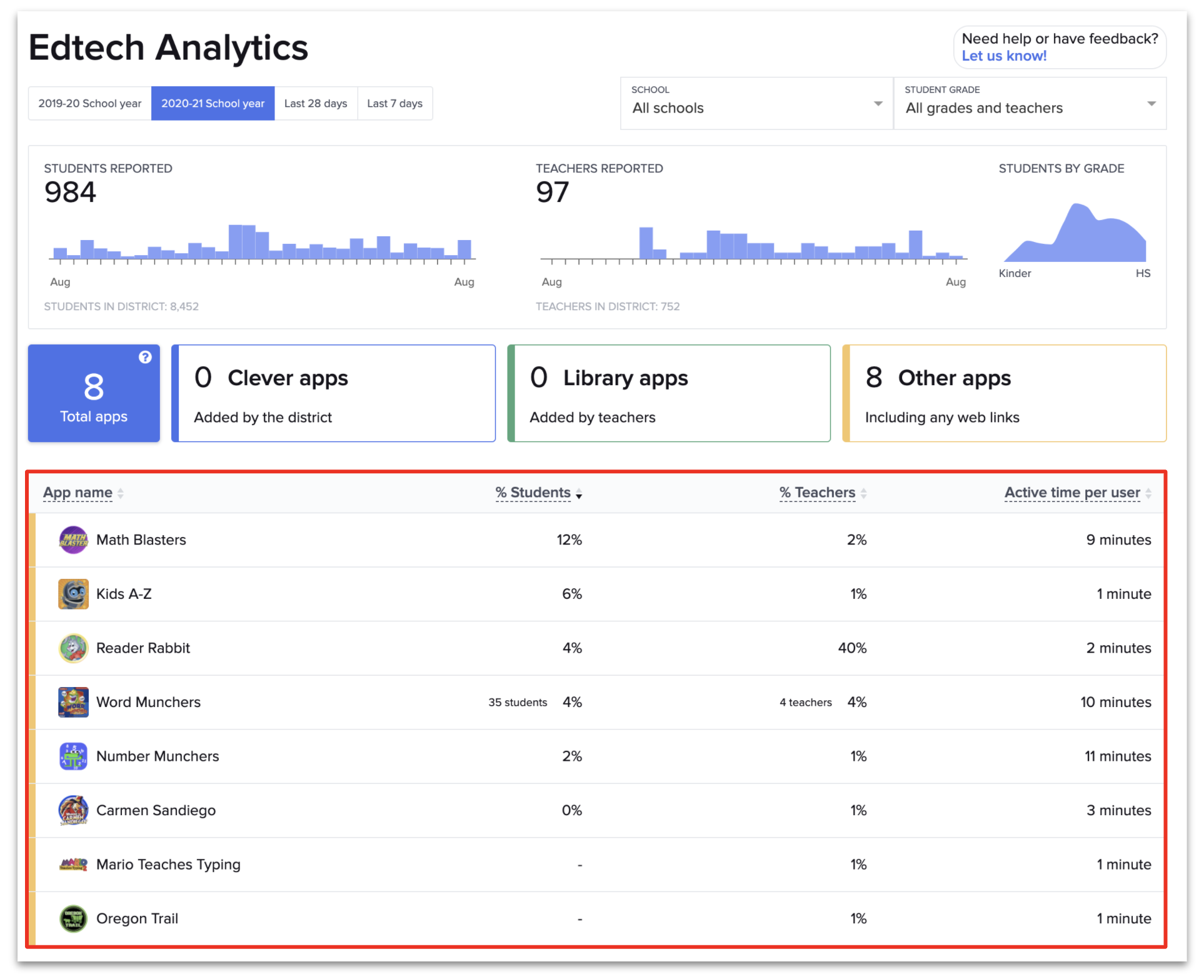Select the blue Total apps card
1204x979 pixels.
(x=93, y=393)
